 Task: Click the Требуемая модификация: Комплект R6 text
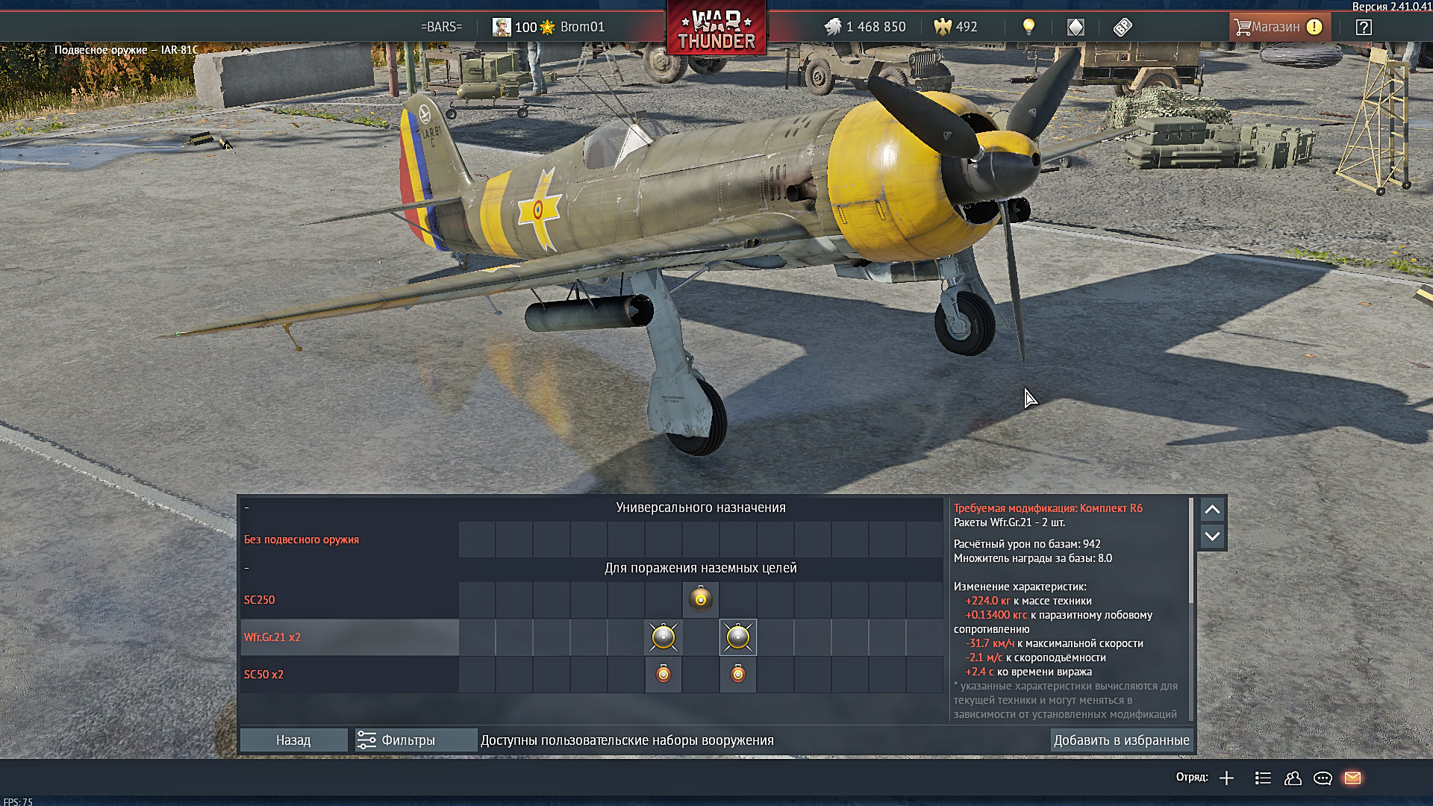click(x=1048, y=508)
